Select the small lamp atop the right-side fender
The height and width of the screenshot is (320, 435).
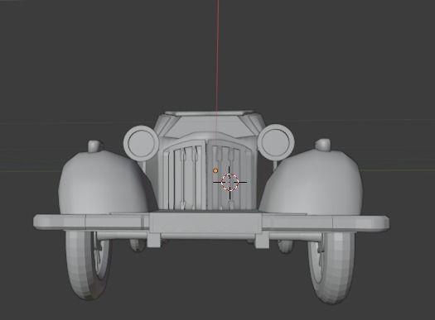[322, 145]
